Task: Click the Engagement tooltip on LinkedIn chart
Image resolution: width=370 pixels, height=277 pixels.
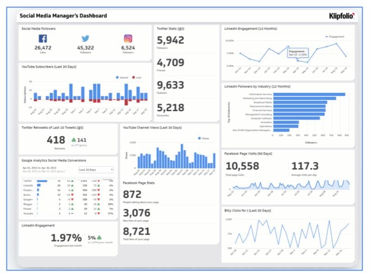Action: coord(297,53)
